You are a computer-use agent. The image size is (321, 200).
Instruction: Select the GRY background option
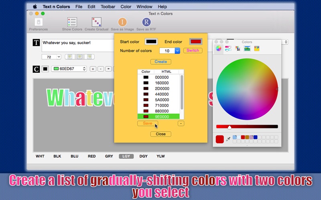pyautogui.click(x=109, y=156)
